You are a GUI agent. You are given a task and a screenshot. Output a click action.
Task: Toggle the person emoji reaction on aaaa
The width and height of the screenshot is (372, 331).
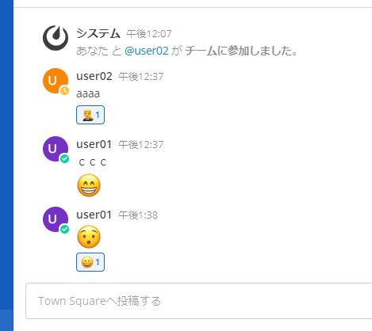[90, 115]
